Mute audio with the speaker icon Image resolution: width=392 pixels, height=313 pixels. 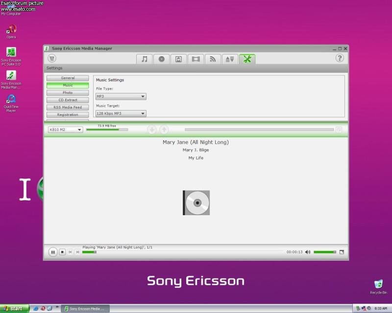pyautogui.click(x=308, y=252)
